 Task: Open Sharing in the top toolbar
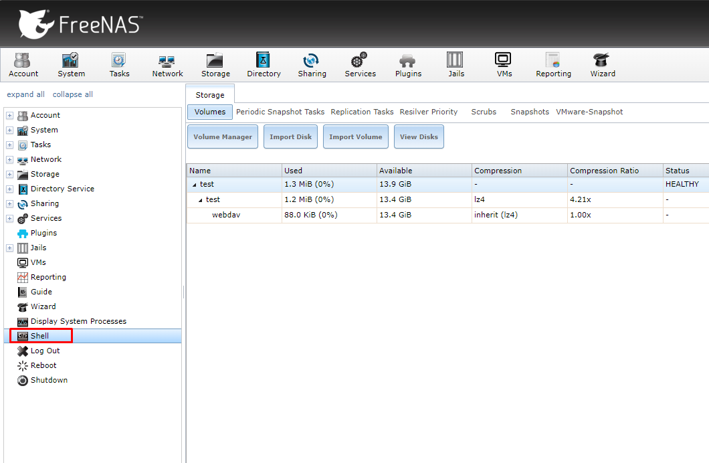tap(312, 65)
